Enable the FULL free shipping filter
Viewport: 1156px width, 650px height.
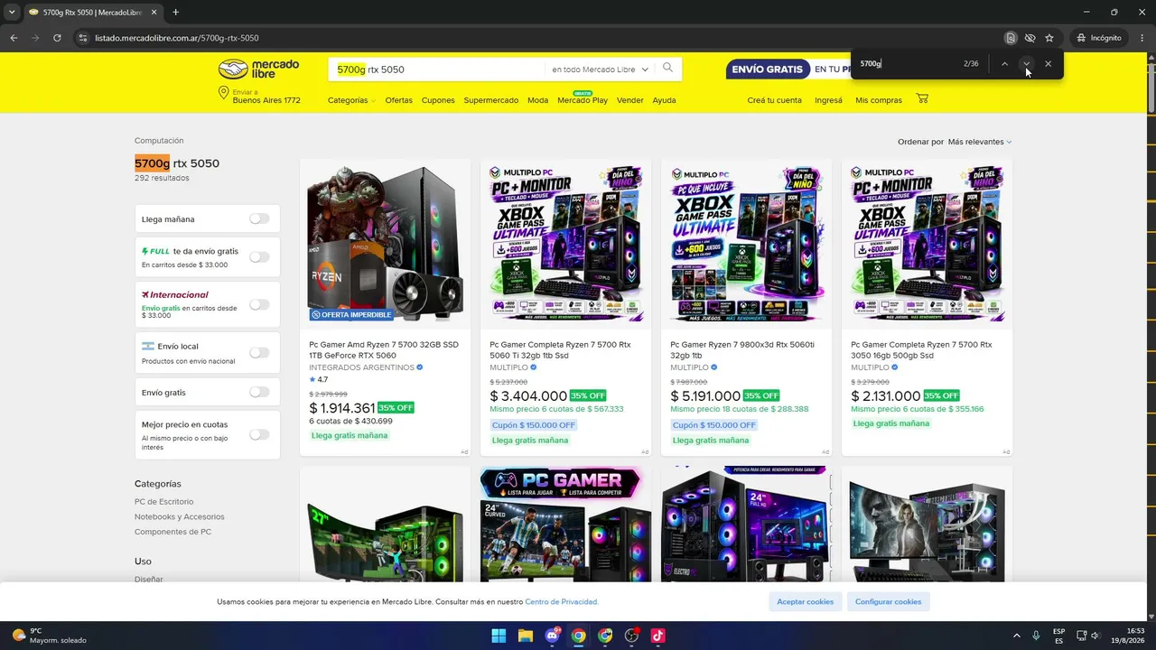[259, 257]
